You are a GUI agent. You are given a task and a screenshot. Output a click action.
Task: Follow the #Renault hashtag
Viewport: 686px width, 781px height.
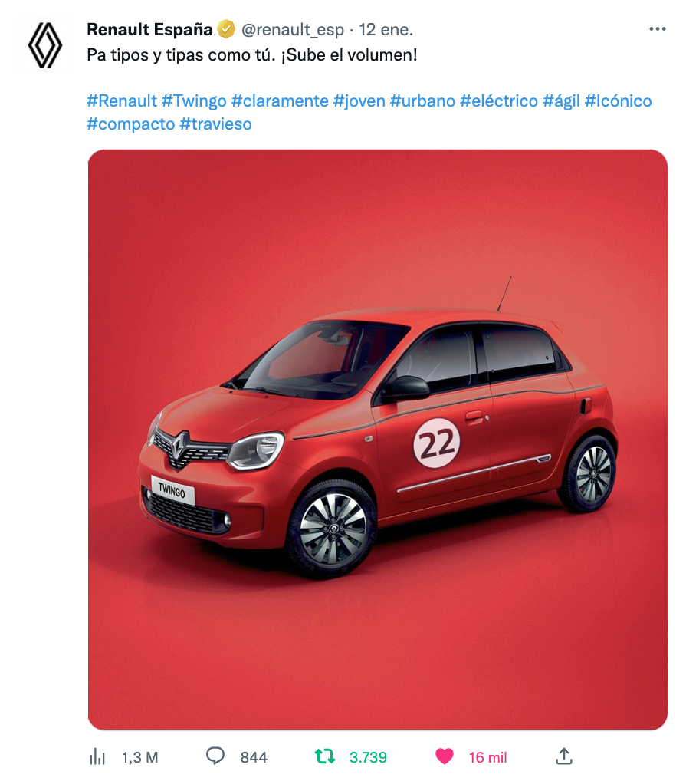pos(122,101)
